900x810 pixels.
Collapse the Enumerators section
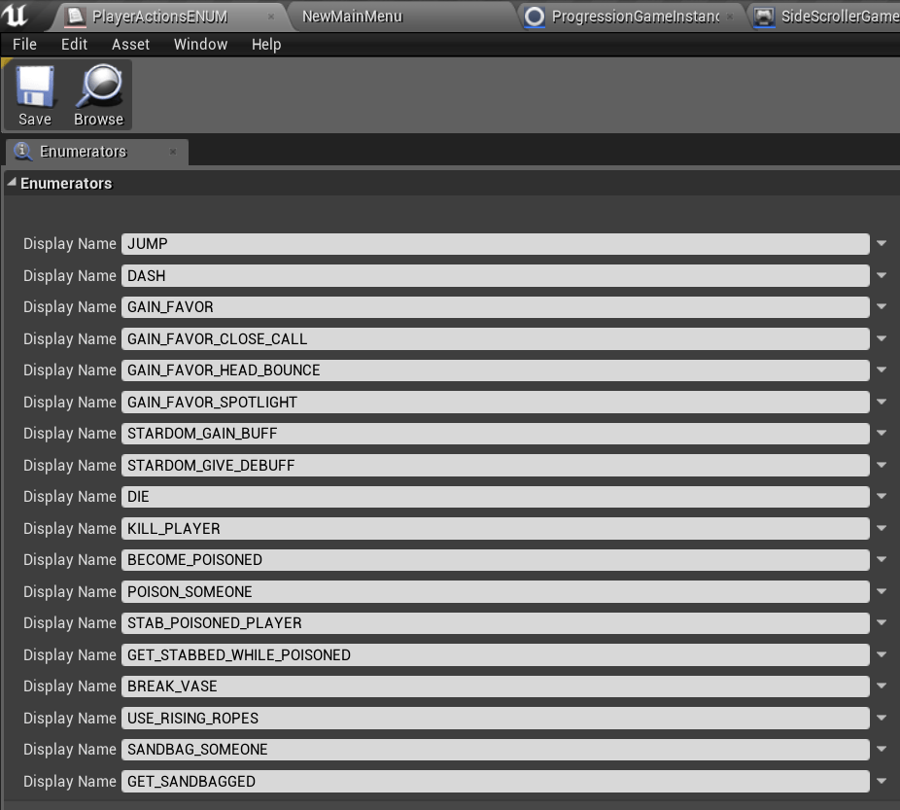[12, 183]
